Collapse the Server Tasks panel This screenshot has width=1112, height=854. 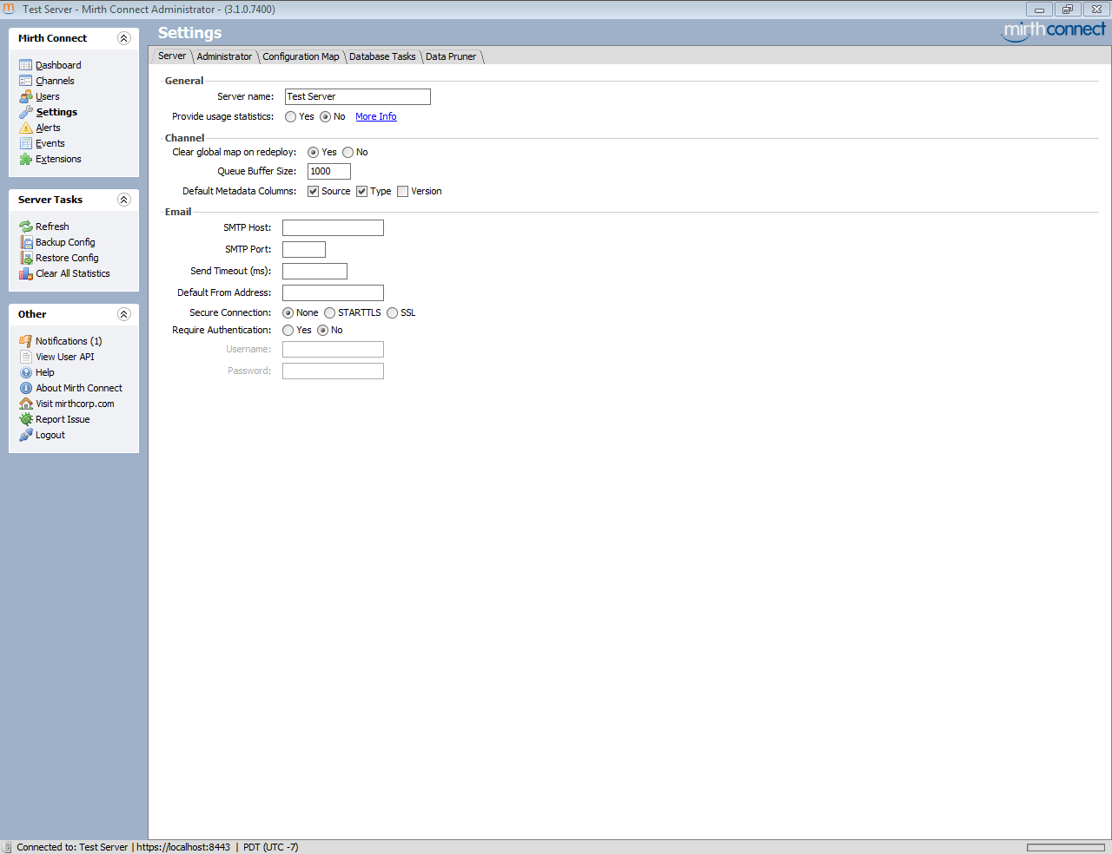pyautogui.click(x=123, y=200)
